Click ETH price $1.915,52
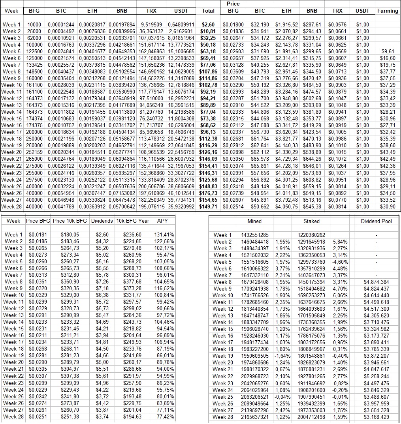The height and width of the screenshot is (424, 401). pyautogui.click(x=286, y=24)
